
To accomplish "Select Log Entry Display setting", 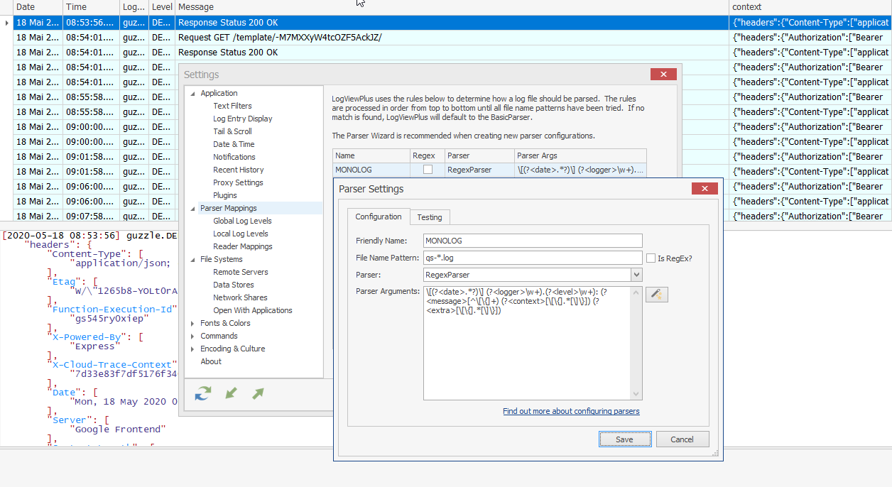I will 243,119.
